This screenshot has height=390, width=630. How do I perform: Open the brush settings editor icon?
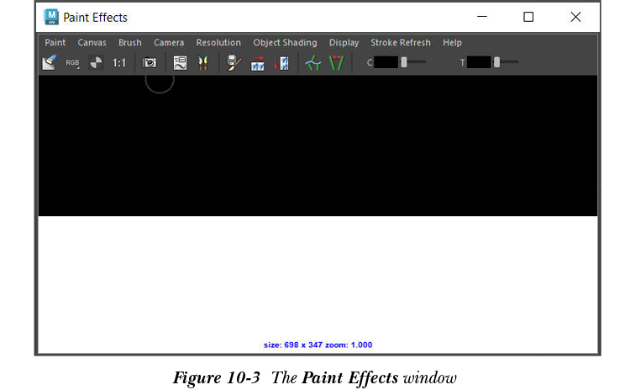[180, 62]
